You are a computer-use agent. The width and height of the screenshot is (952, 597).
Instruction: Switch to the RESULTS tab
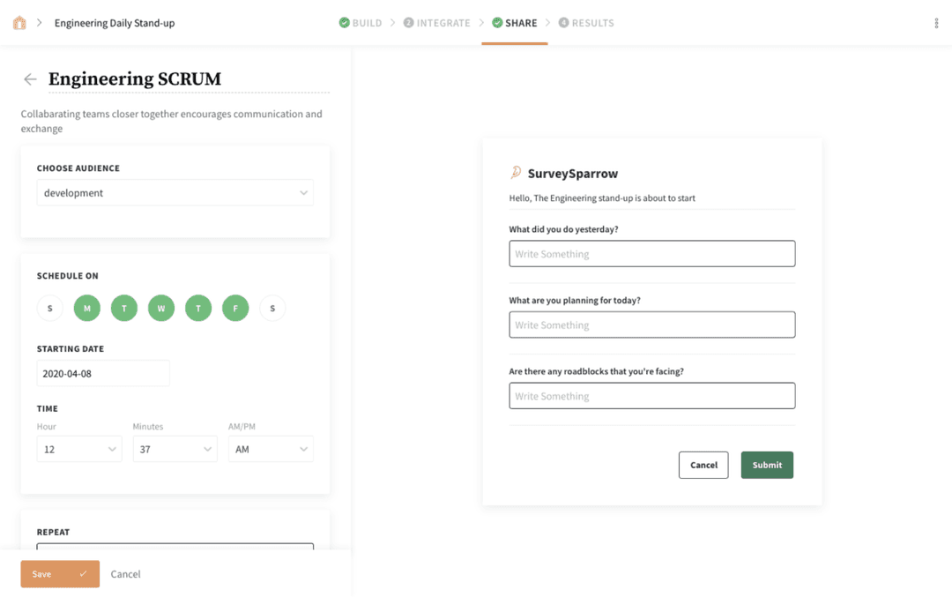tap(586, 23)
